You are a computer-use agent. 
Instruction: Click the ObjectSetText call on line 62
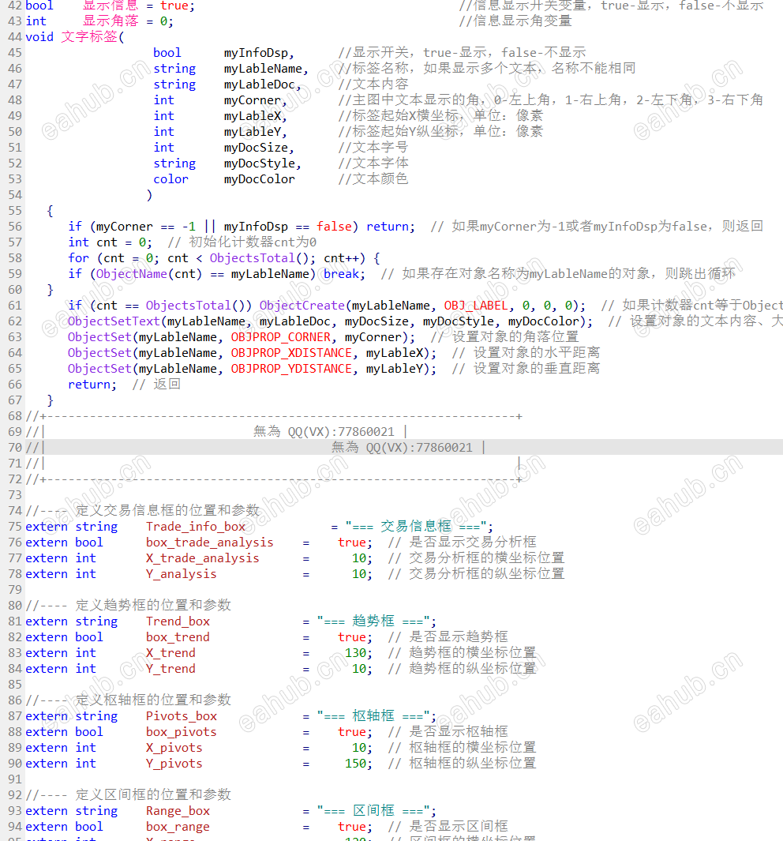coord(114,321)
